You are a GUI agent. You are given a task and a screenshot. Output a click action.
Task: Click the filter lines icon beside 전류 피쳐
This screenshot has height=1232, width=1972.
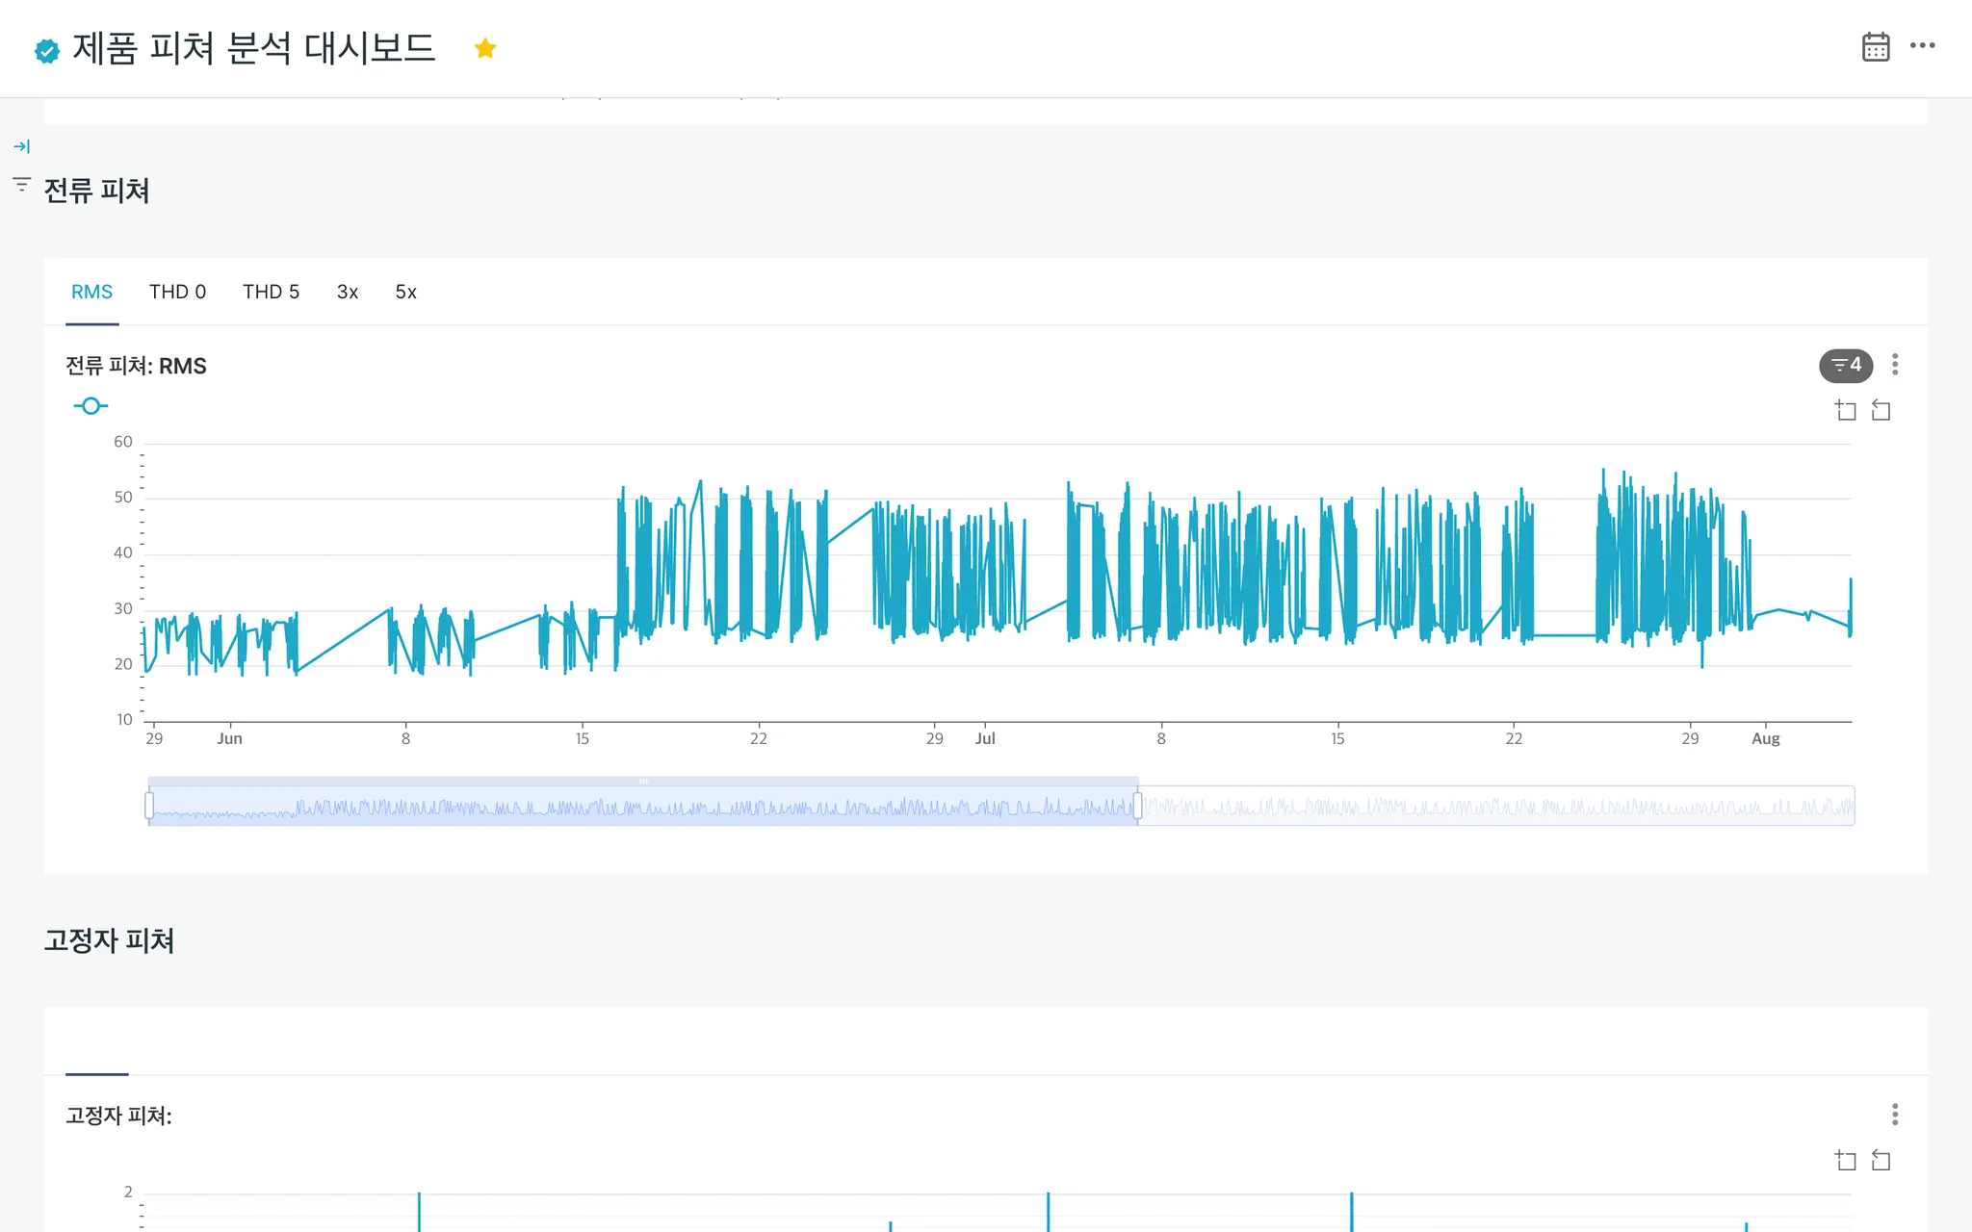click(21, 184)
